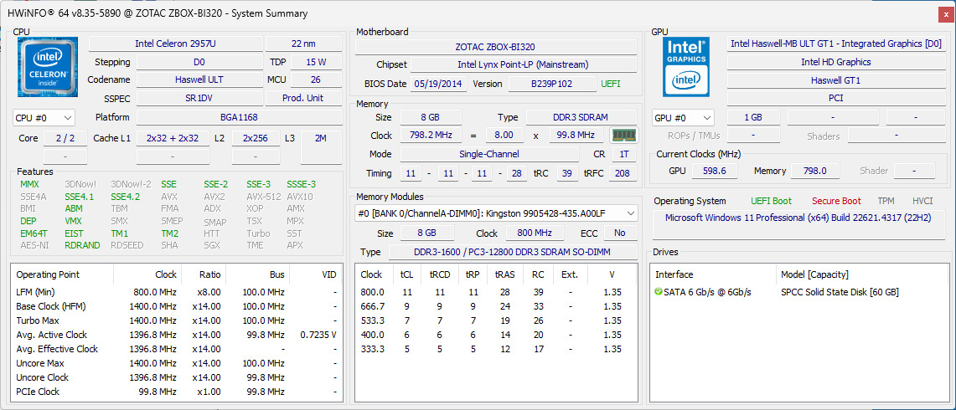Expand the memory module bank dropdown
The width and height of the screenshot is (956, 410).
pyautogui.click(x=496, y=213)
